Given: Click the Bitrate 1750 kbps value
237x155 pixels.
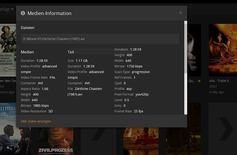Looking at the screenshot, I should pyautogui.click(x=135, y=66).
